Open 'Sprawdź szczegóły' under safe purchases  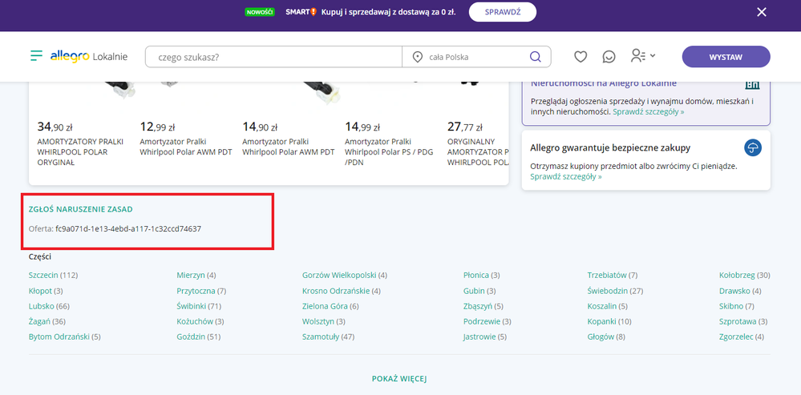[x=566, y=176]
